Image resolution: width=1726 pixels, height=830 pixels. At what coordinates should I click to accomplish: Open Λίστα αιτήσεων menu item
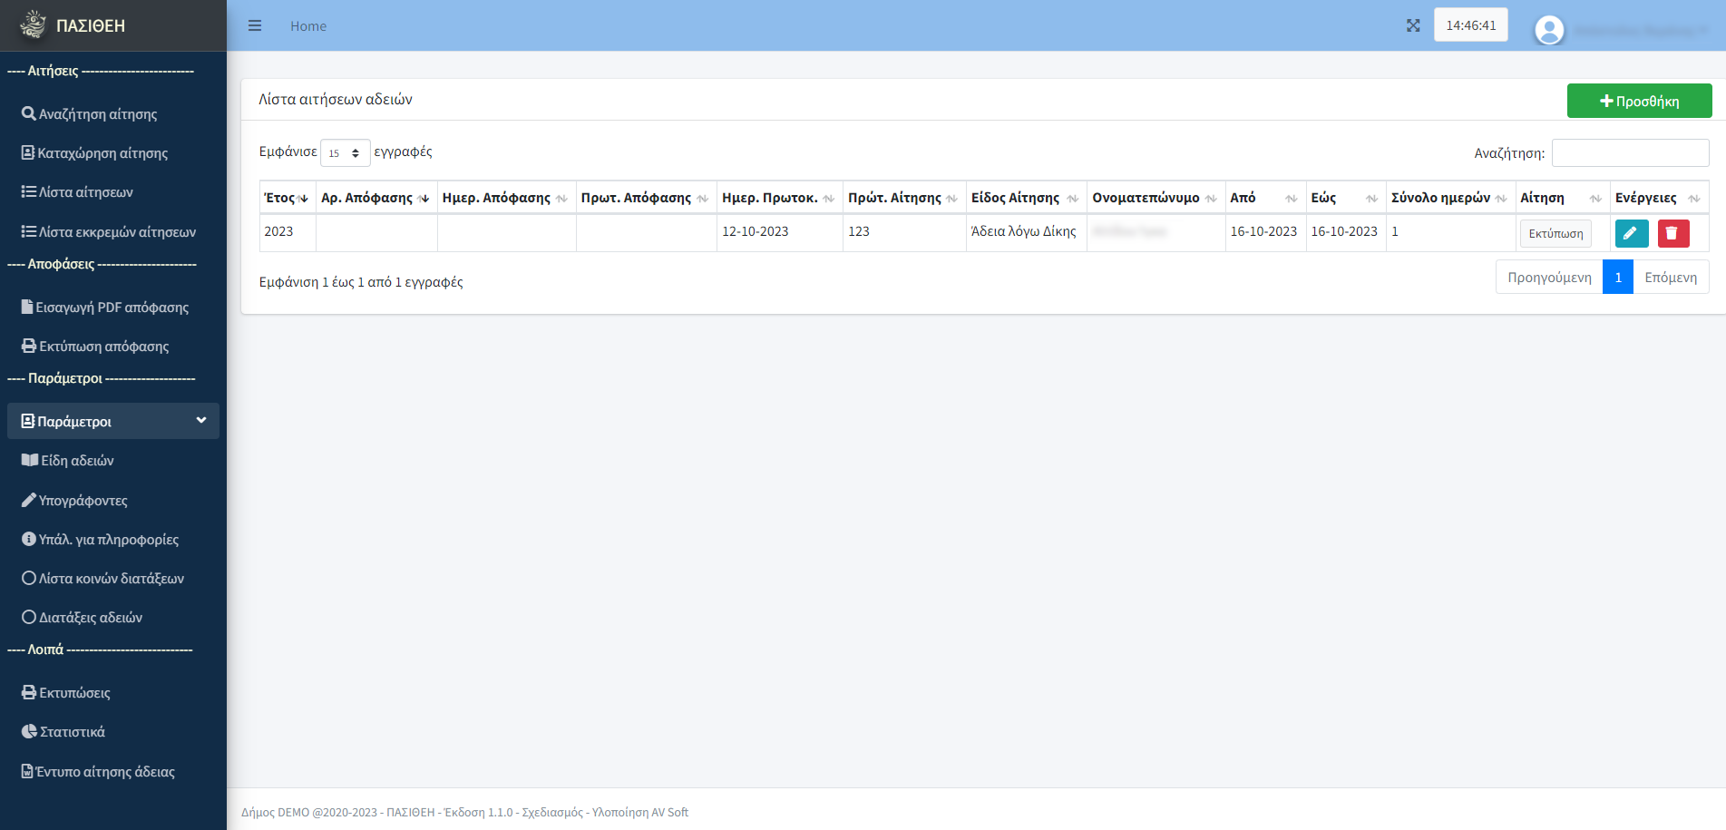pos(113,191)
